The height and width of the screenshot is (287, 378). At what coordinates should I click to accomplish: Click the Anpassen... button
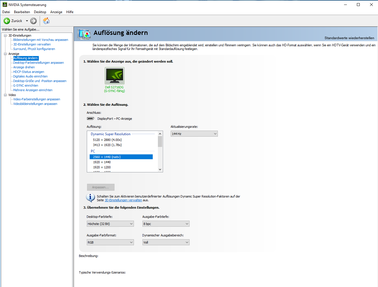click(101, 187)
